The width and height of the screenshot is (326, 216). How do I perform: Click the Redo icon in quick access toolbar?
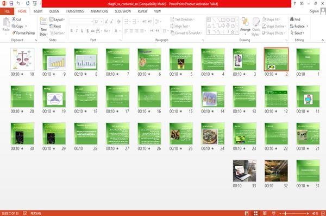coord(28,3)
